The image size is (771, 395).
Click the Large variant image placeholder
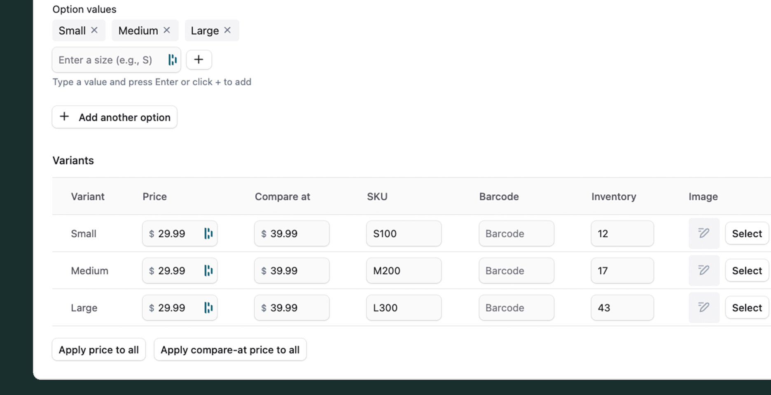704,308
